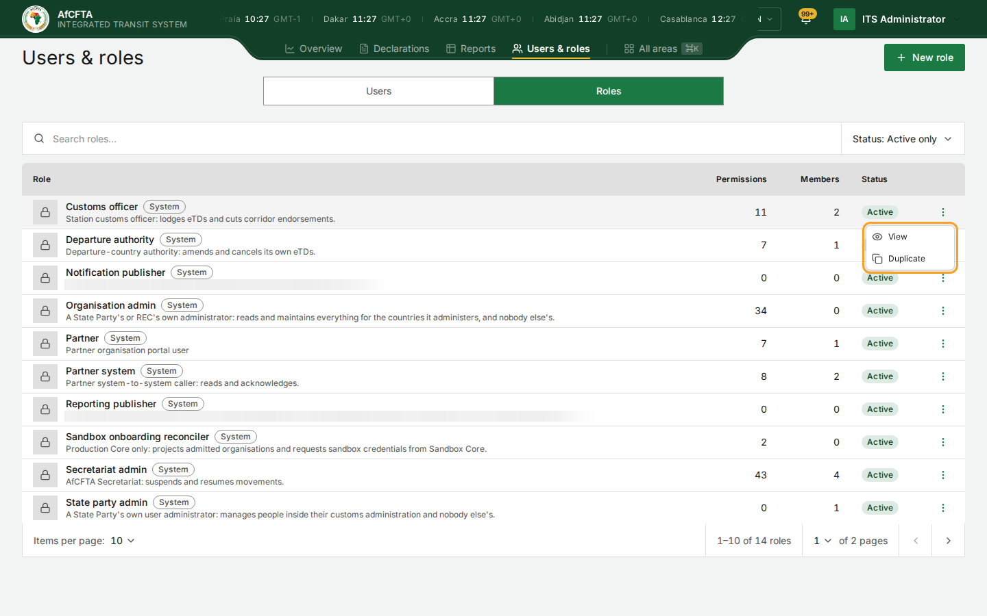Image resolution: width=987 pixels, height=616 pixels.
Task: Select View from the context menu
Action: coord(910,237)
